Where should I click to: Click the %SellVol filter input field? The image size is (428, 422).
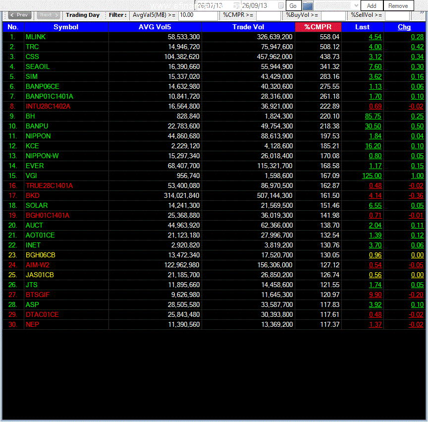[397, 15]
